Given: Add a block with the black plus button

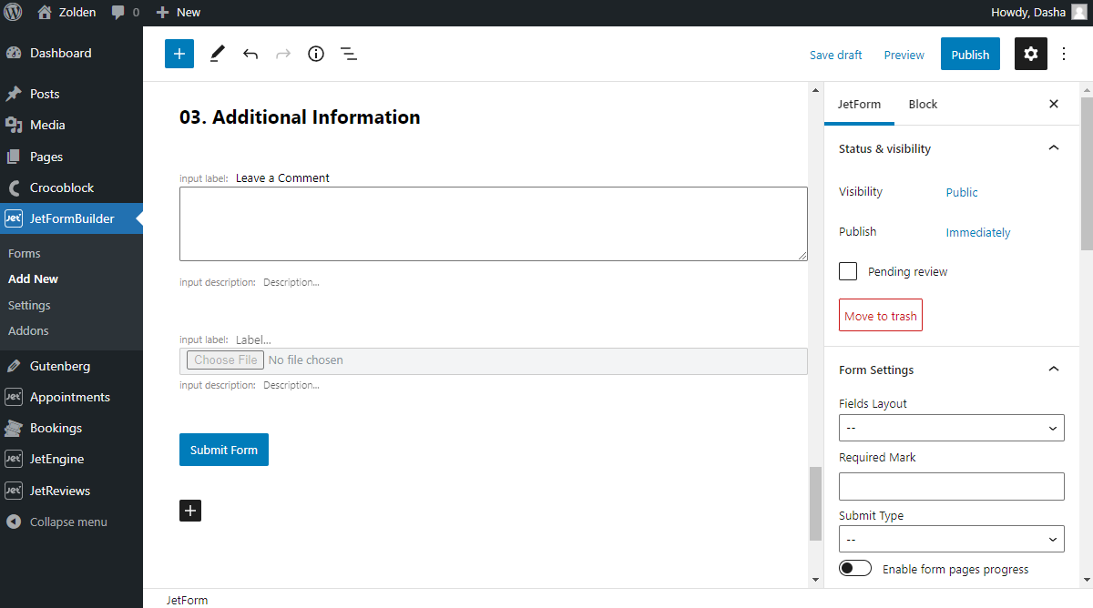Looking at the screenshot, I should (x=190, y=511).
